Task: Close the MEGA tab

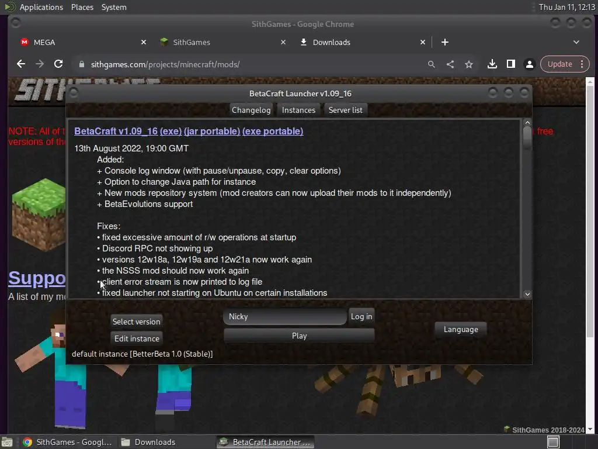Action: [144, 42]
